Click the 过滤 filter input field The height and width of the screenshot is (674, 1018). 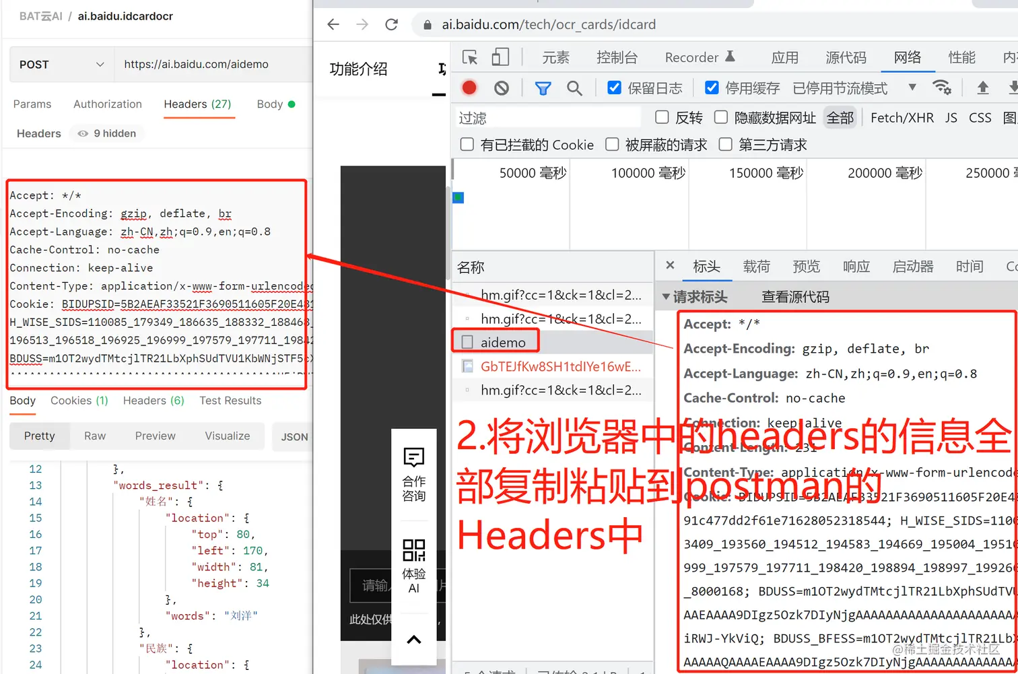coord(548,118)
